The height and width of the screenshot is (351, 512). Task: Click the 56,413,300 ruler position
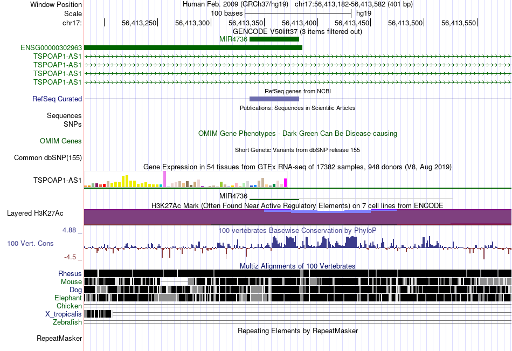192,23
